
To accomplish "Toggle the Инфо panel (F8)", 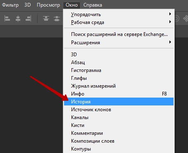I will (119, 94).
